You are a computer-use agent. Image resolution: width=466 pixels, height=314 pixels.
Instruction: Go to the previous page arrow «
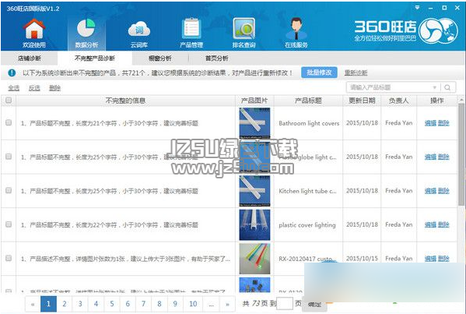pyautogui.click(x=33, y=304)
